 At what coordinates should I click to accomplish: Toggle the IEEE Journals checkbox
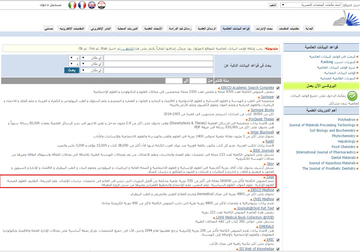point(278,151)
